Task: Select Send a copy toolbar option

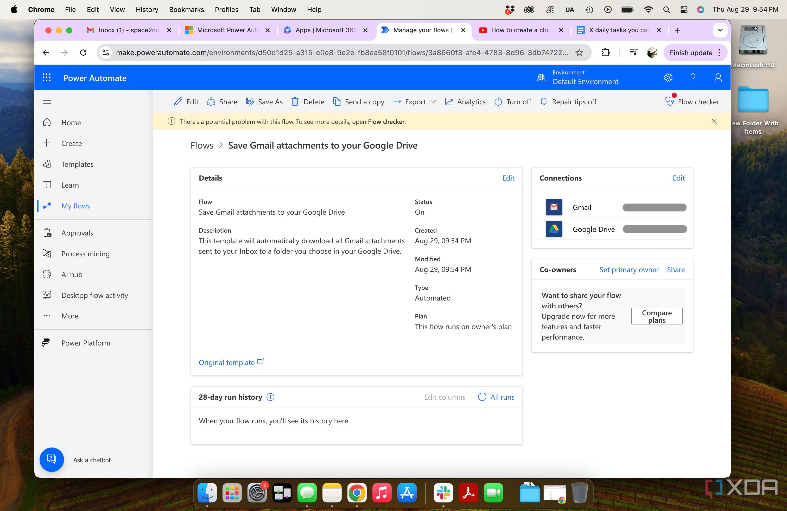Action: [x=358, y=102]
